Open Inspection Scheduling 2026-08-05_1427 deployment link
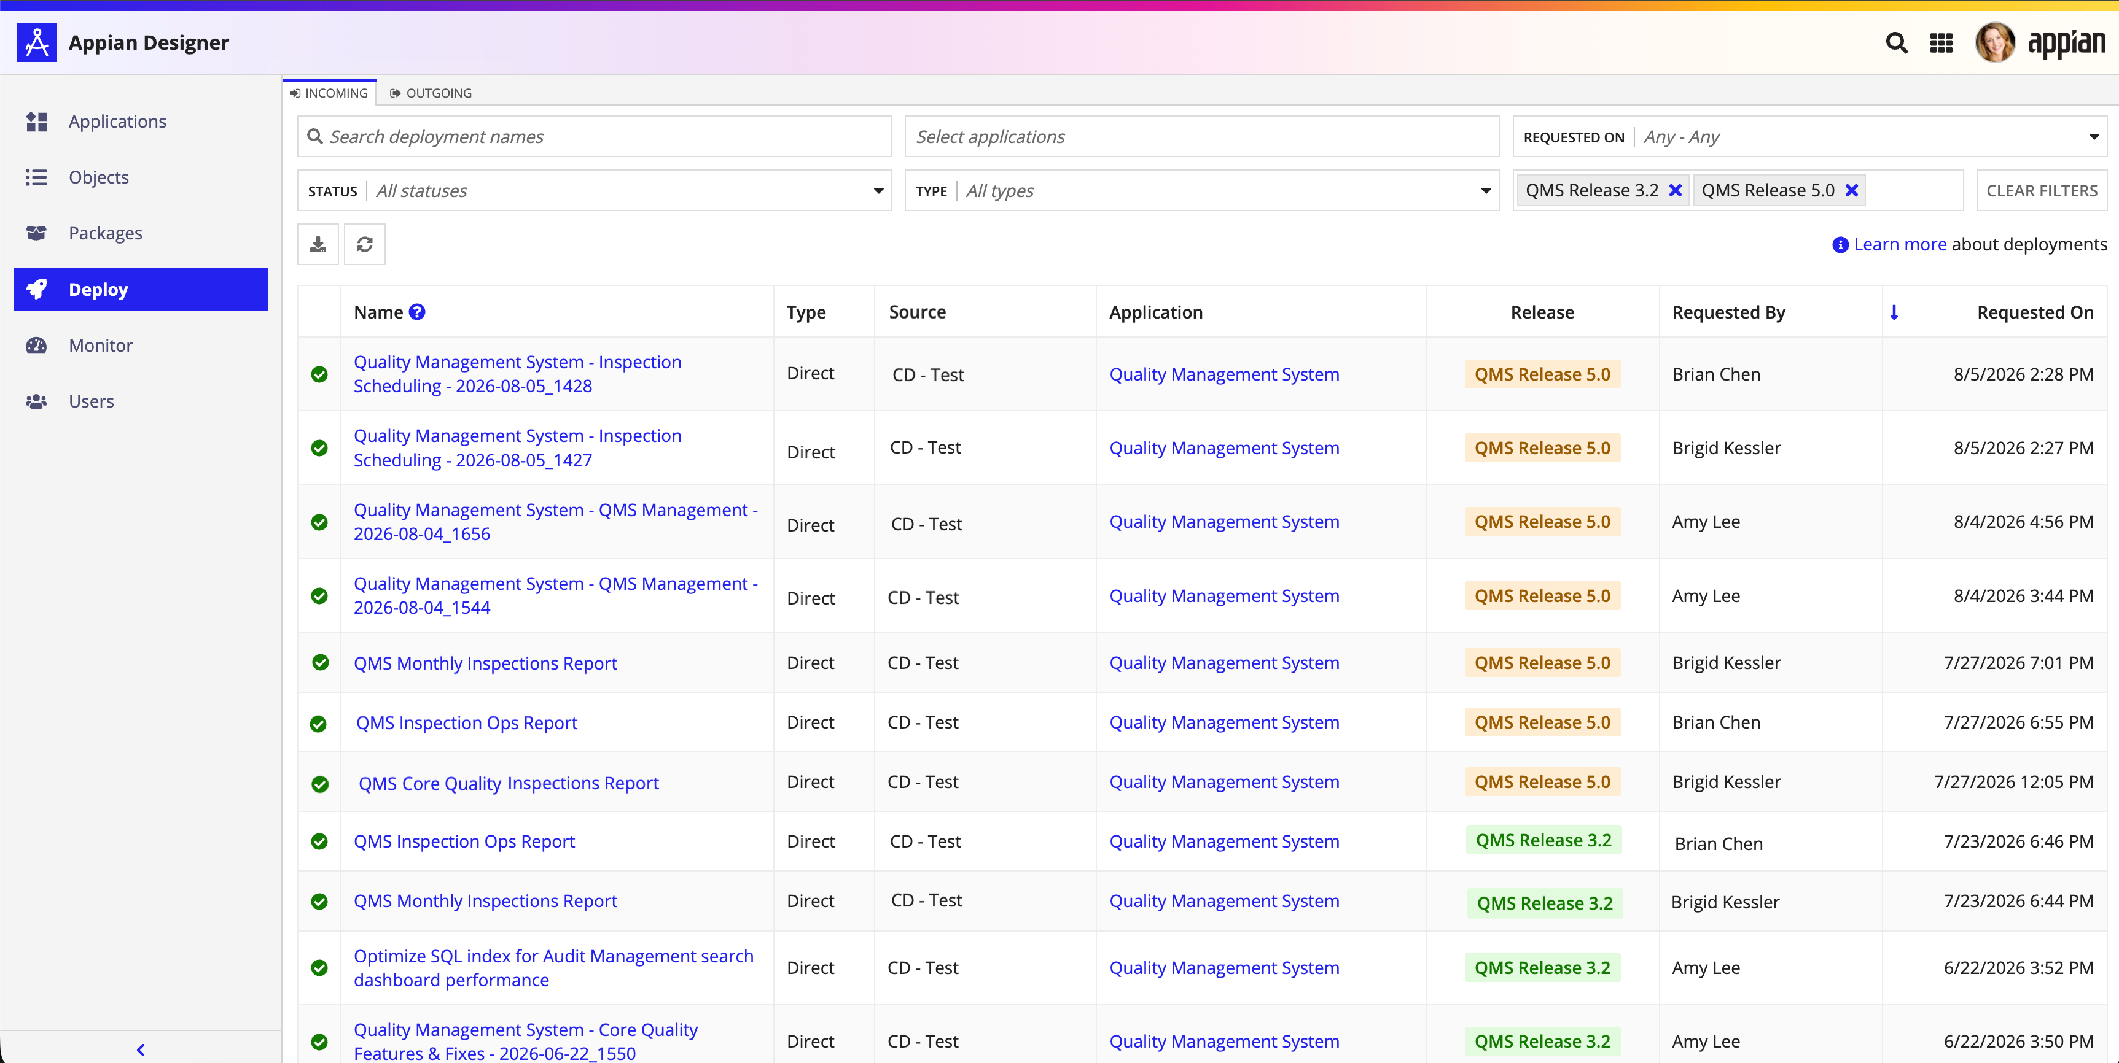2119x1063 pixels. (x=517, y=448)
